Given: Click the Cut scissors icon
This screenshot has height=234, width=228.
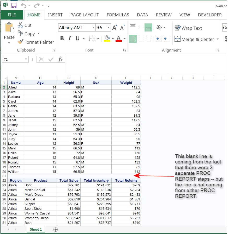Looking at the screenshot, I should pos(21,25).
